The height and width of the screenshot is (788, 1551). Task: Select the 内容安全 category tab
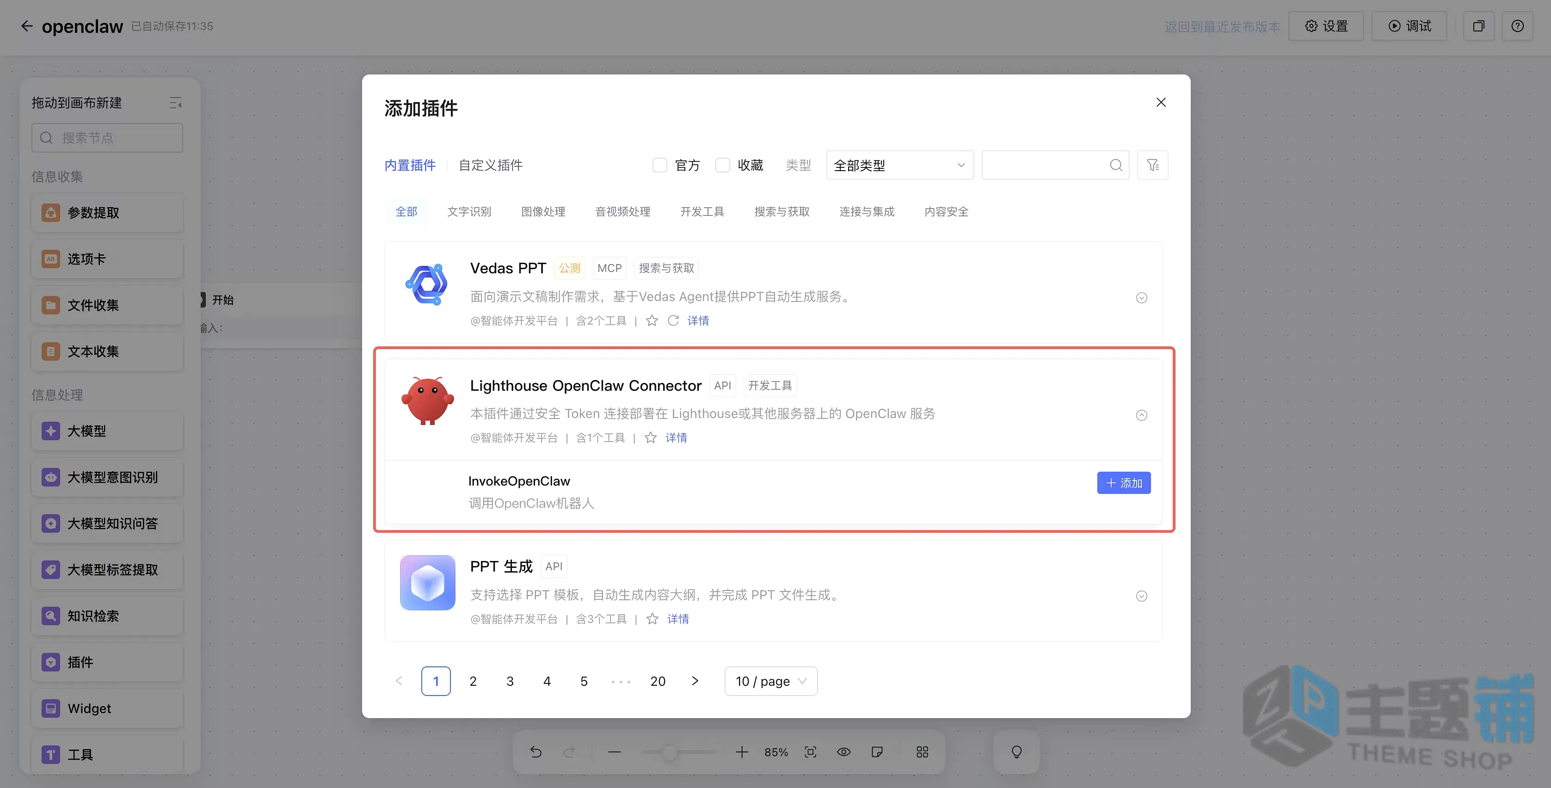pyautogui.click(x=947, y=211)
